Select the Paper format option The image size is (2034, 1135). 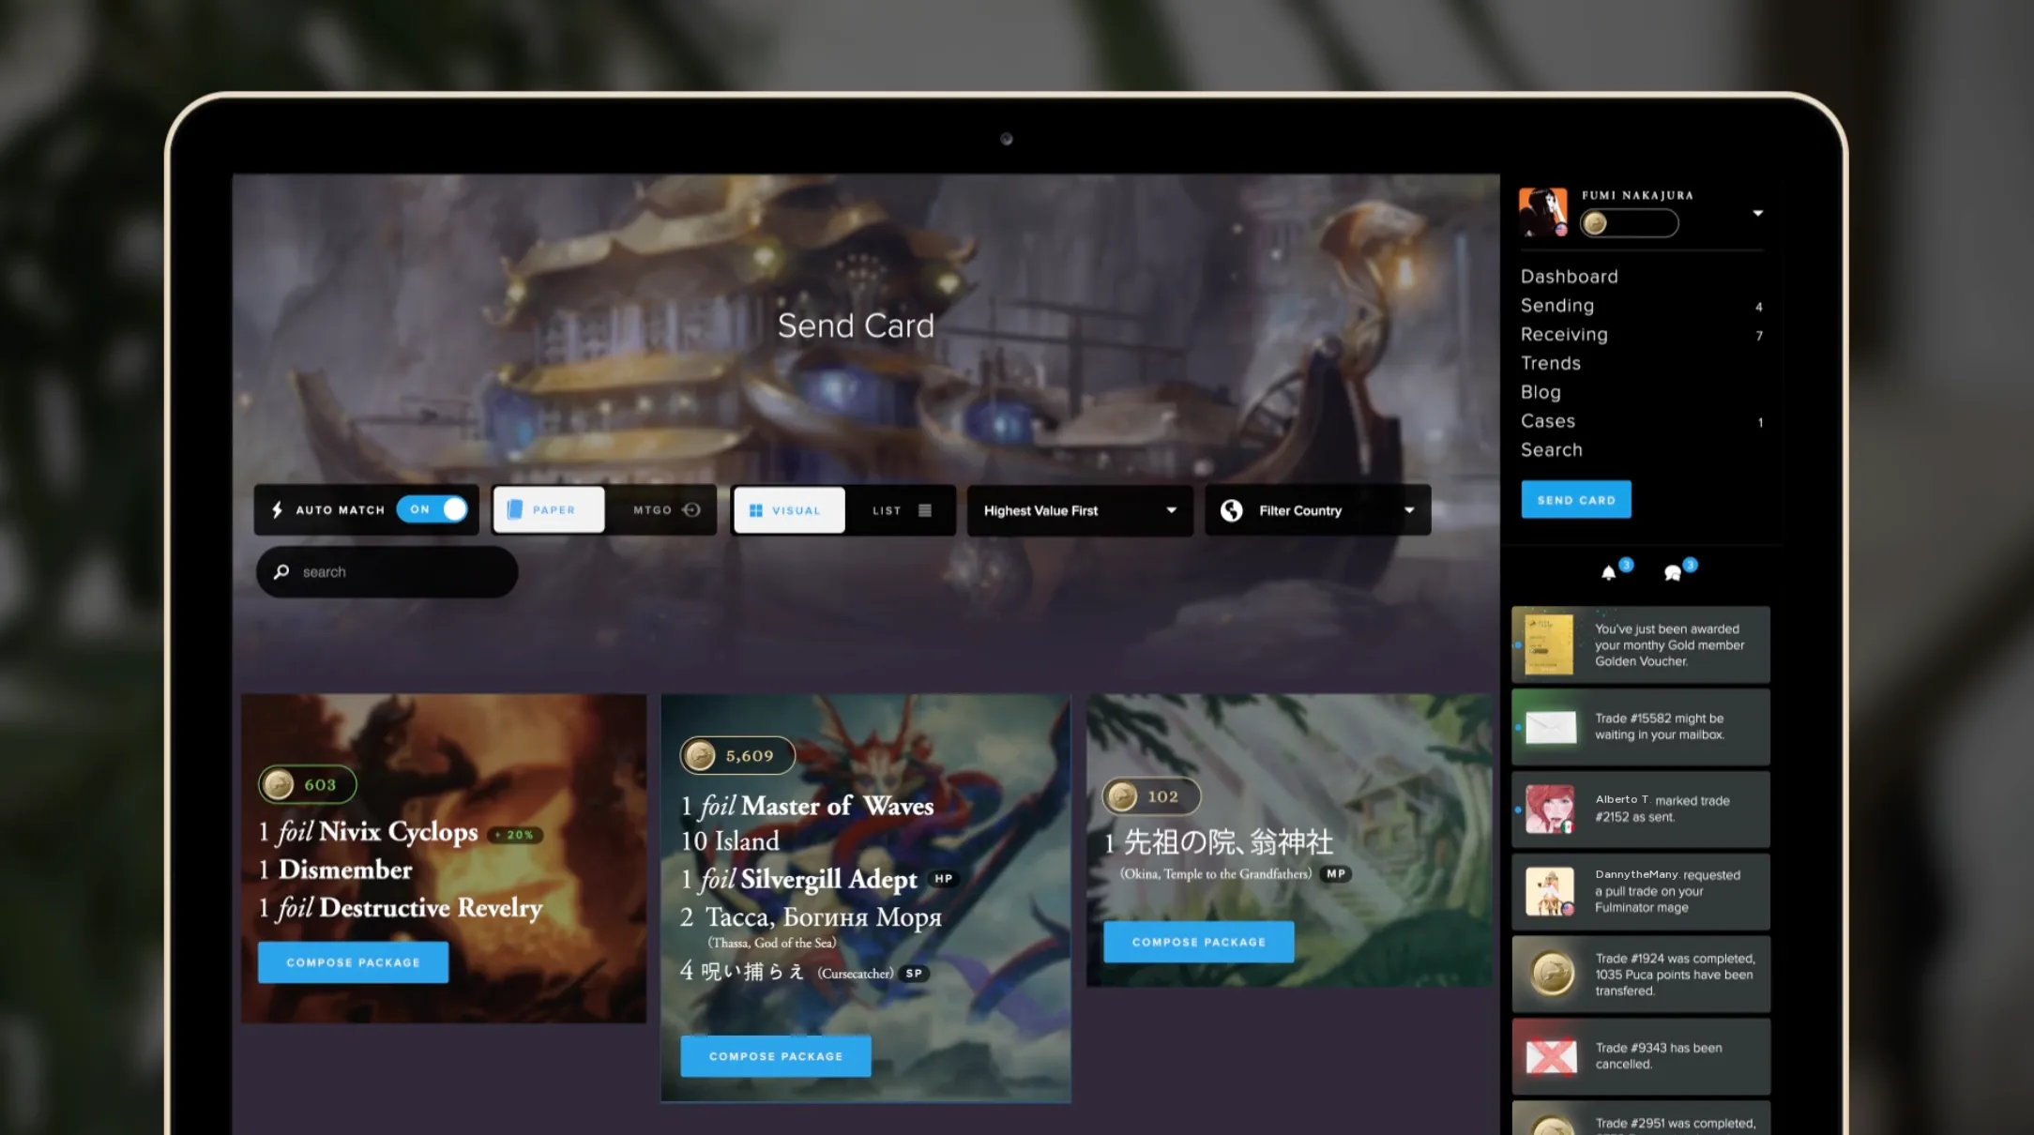point(548,509)
